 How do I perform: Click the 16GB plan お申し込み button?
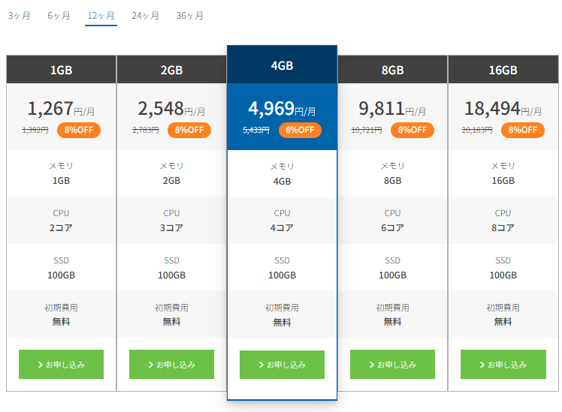(503, 364)
